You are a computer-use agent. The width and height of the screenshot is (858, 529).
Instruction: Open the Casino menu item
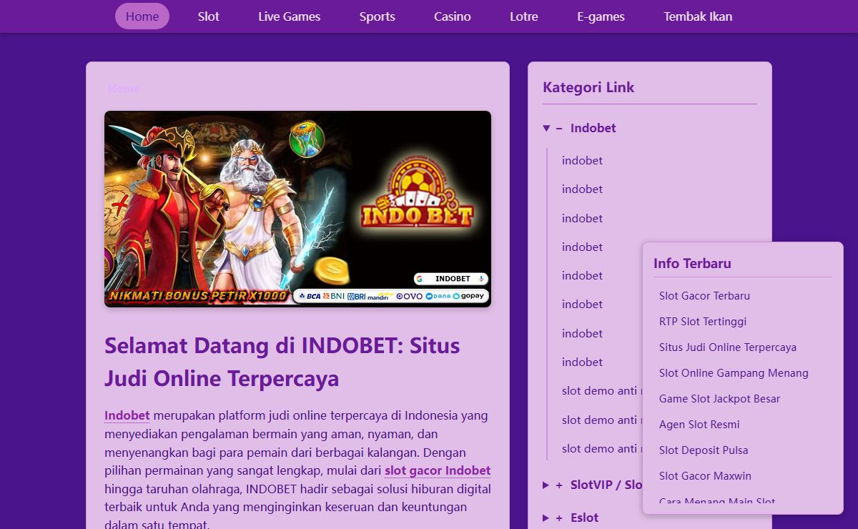[x=453, y=16]
